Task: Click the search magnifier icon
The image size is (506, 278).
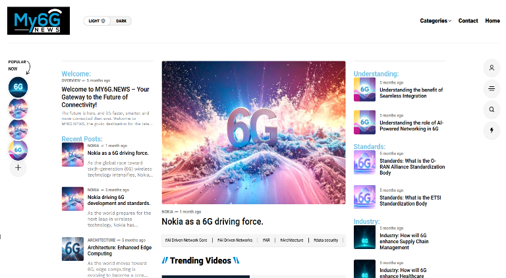Action: [x=492, y=109]
